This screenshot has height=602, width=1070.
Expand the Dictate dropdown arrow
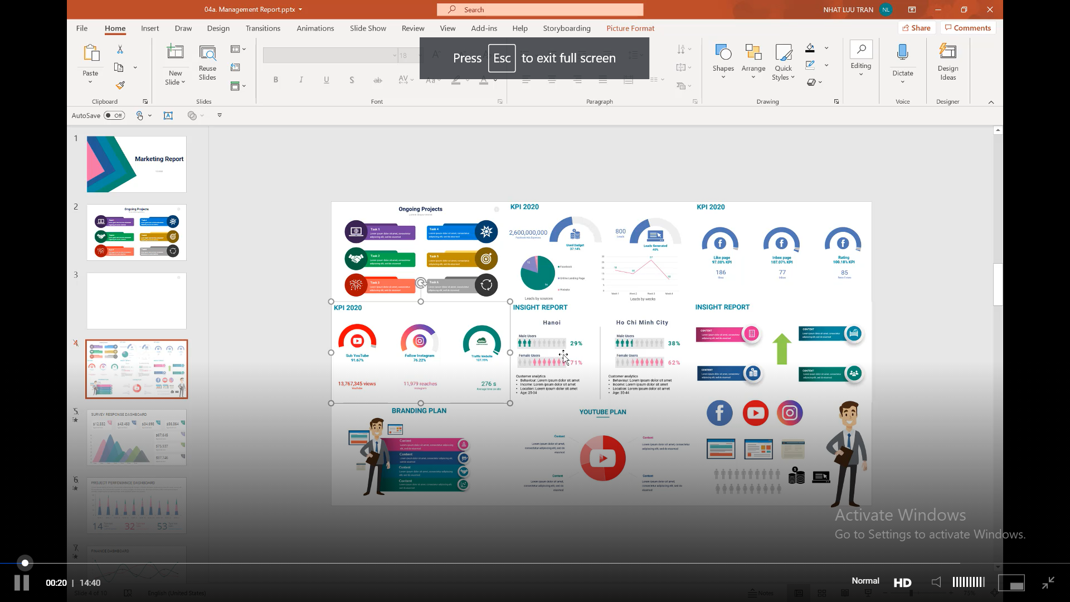[902, 82]
